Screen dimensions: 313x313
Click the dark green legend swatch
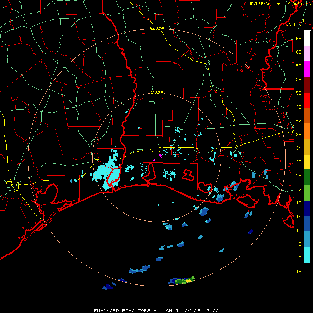coord(307,177)
